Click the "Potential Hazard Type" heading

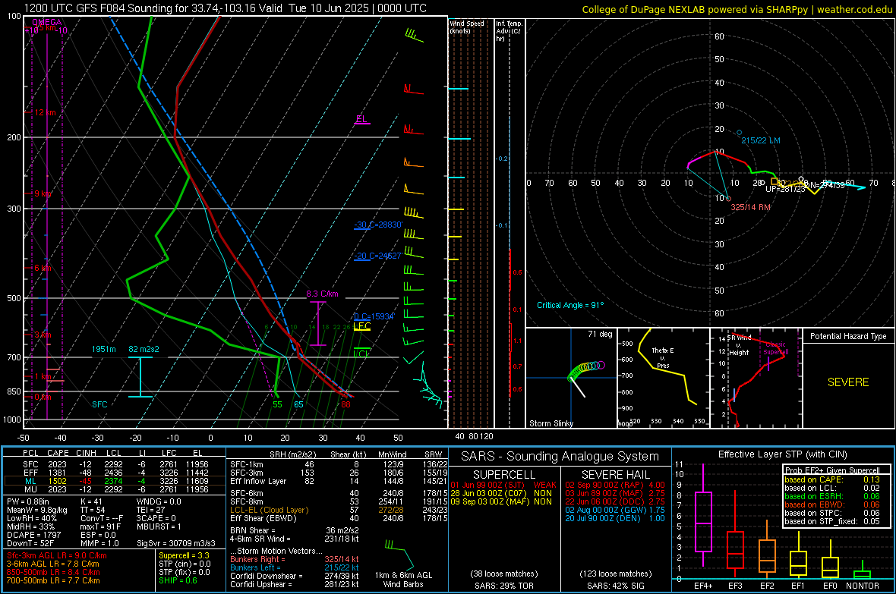(848, 336)
